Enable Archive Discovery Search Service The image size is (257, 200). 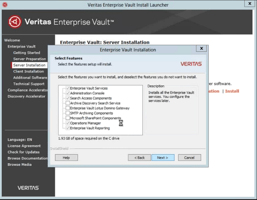[x=67, y=103]
